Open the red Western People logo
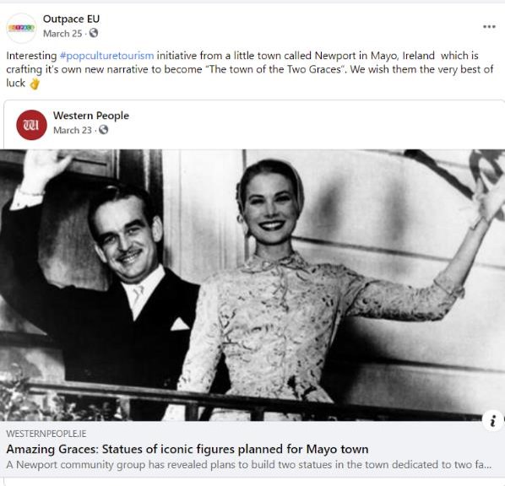Image resolution: width=505 pixels, height=486 pixels. [31, 125]
